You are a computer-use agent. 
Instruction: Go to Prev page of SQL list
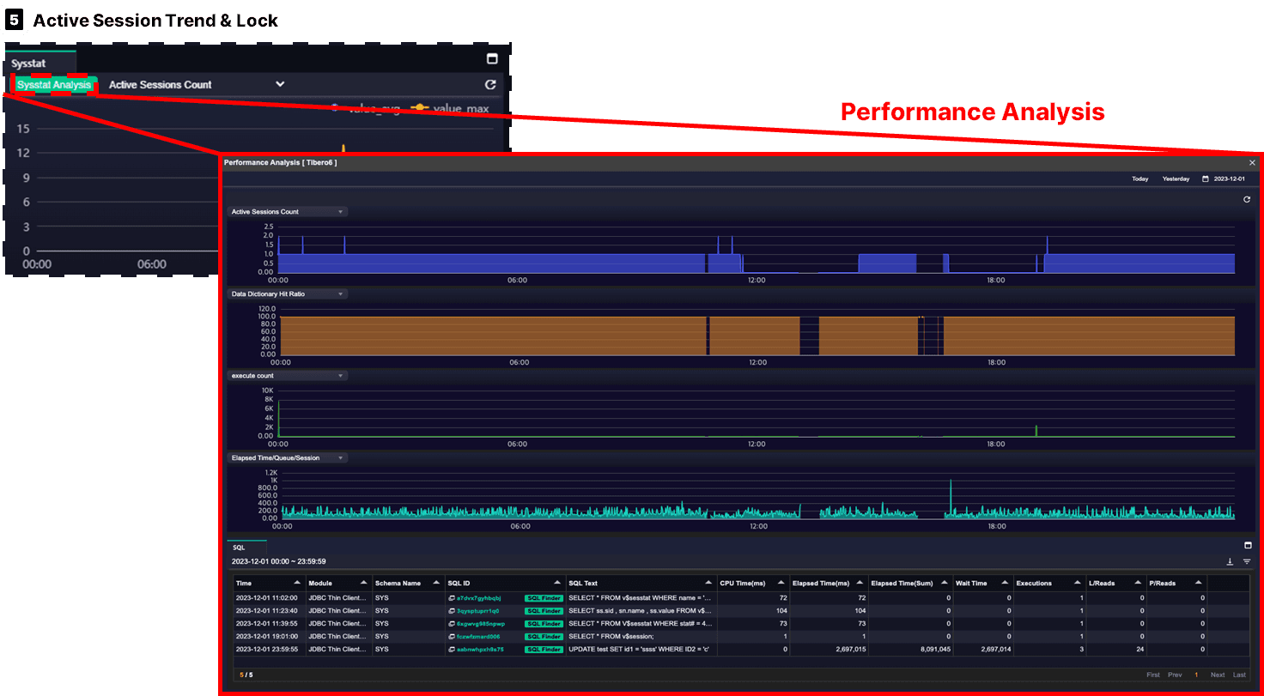[1175, 675]
